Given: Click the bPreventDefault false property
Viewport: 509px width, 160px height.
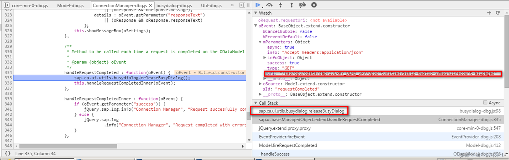Looking at the screenshot, I should [x=290, y=37].
